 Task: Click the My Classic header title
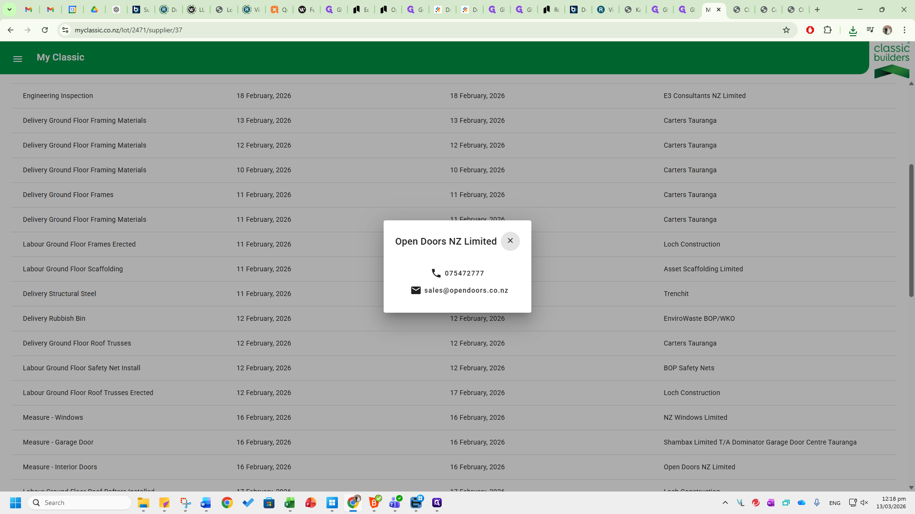point(61,57)
